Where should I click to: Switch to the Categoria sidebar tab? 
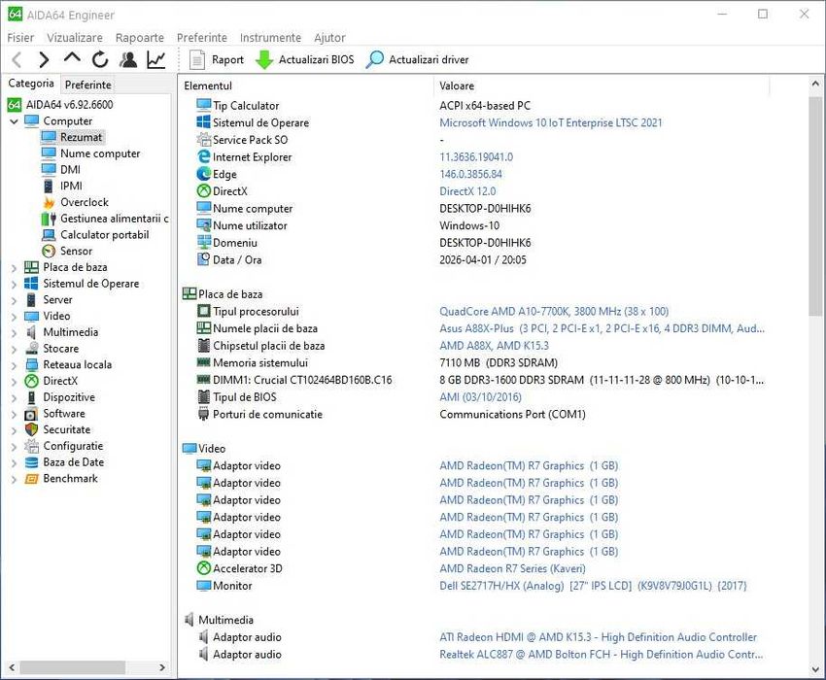point(31,84)
